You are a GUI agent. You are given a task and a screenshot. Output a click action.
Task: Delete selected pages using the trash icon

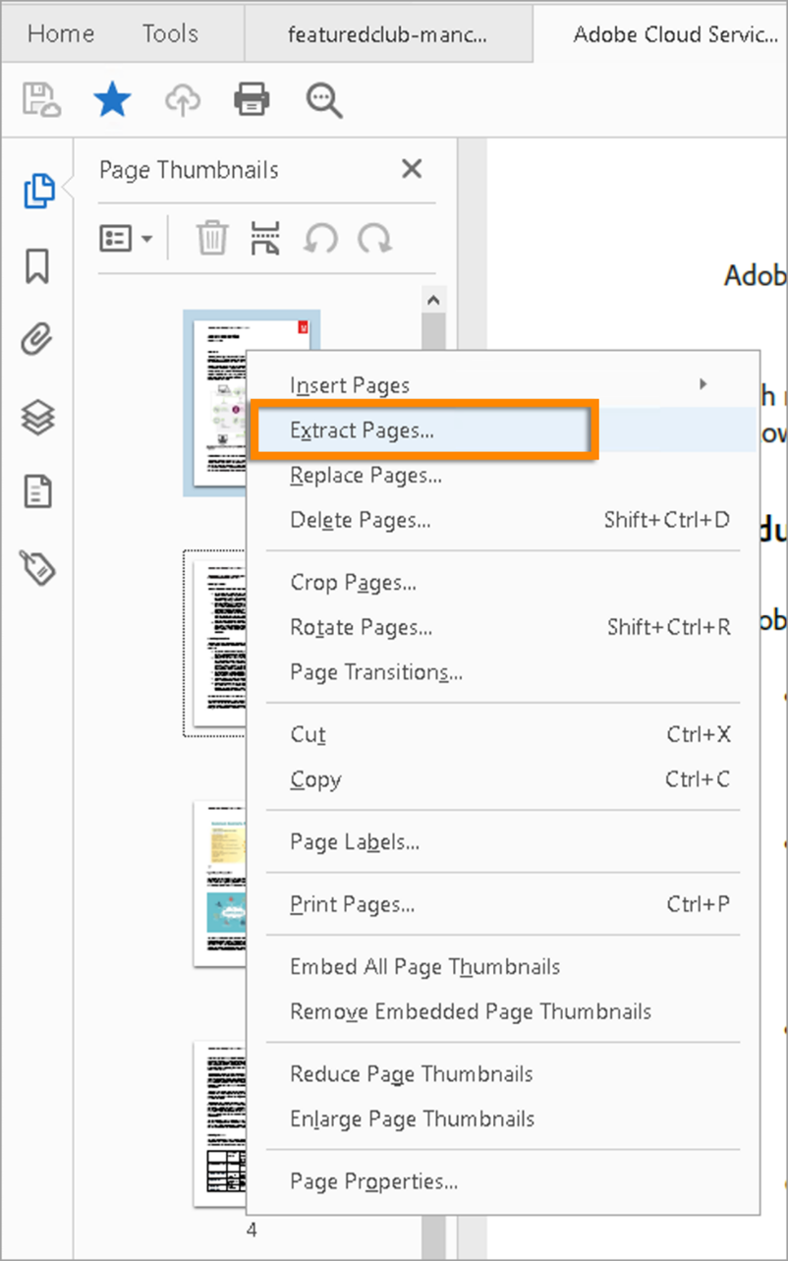click(x=211, y=237)
